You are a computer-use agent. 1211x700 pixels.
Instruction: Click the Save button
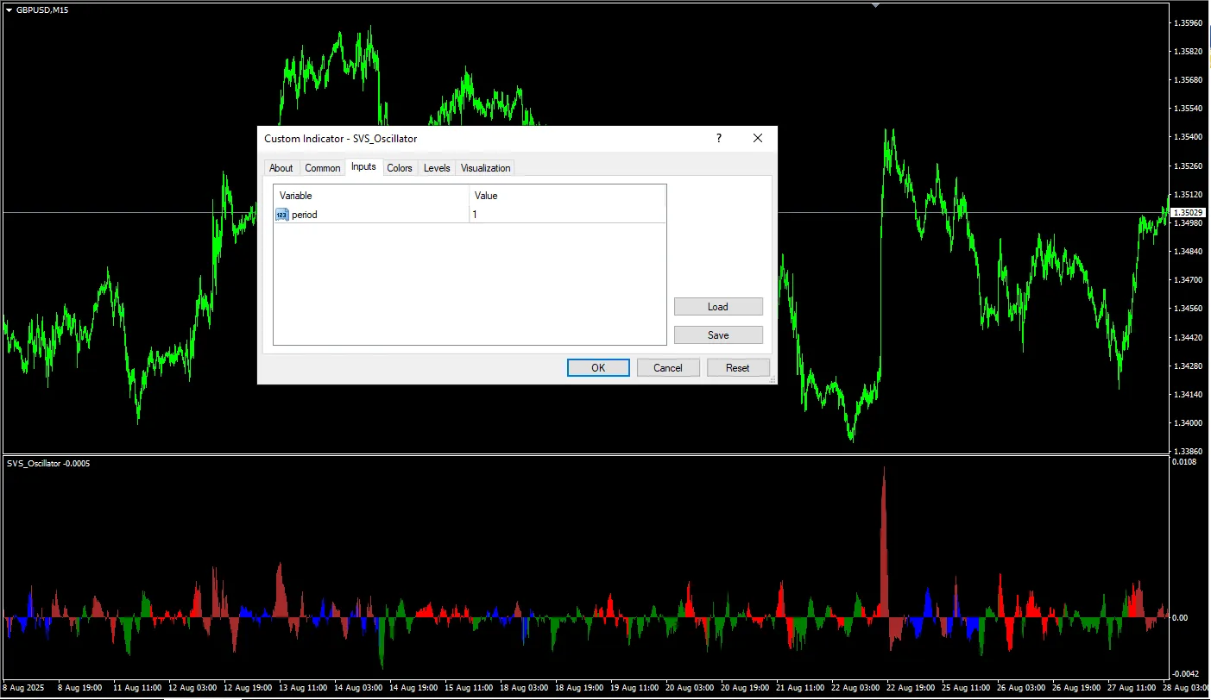[x=718, y=335]
